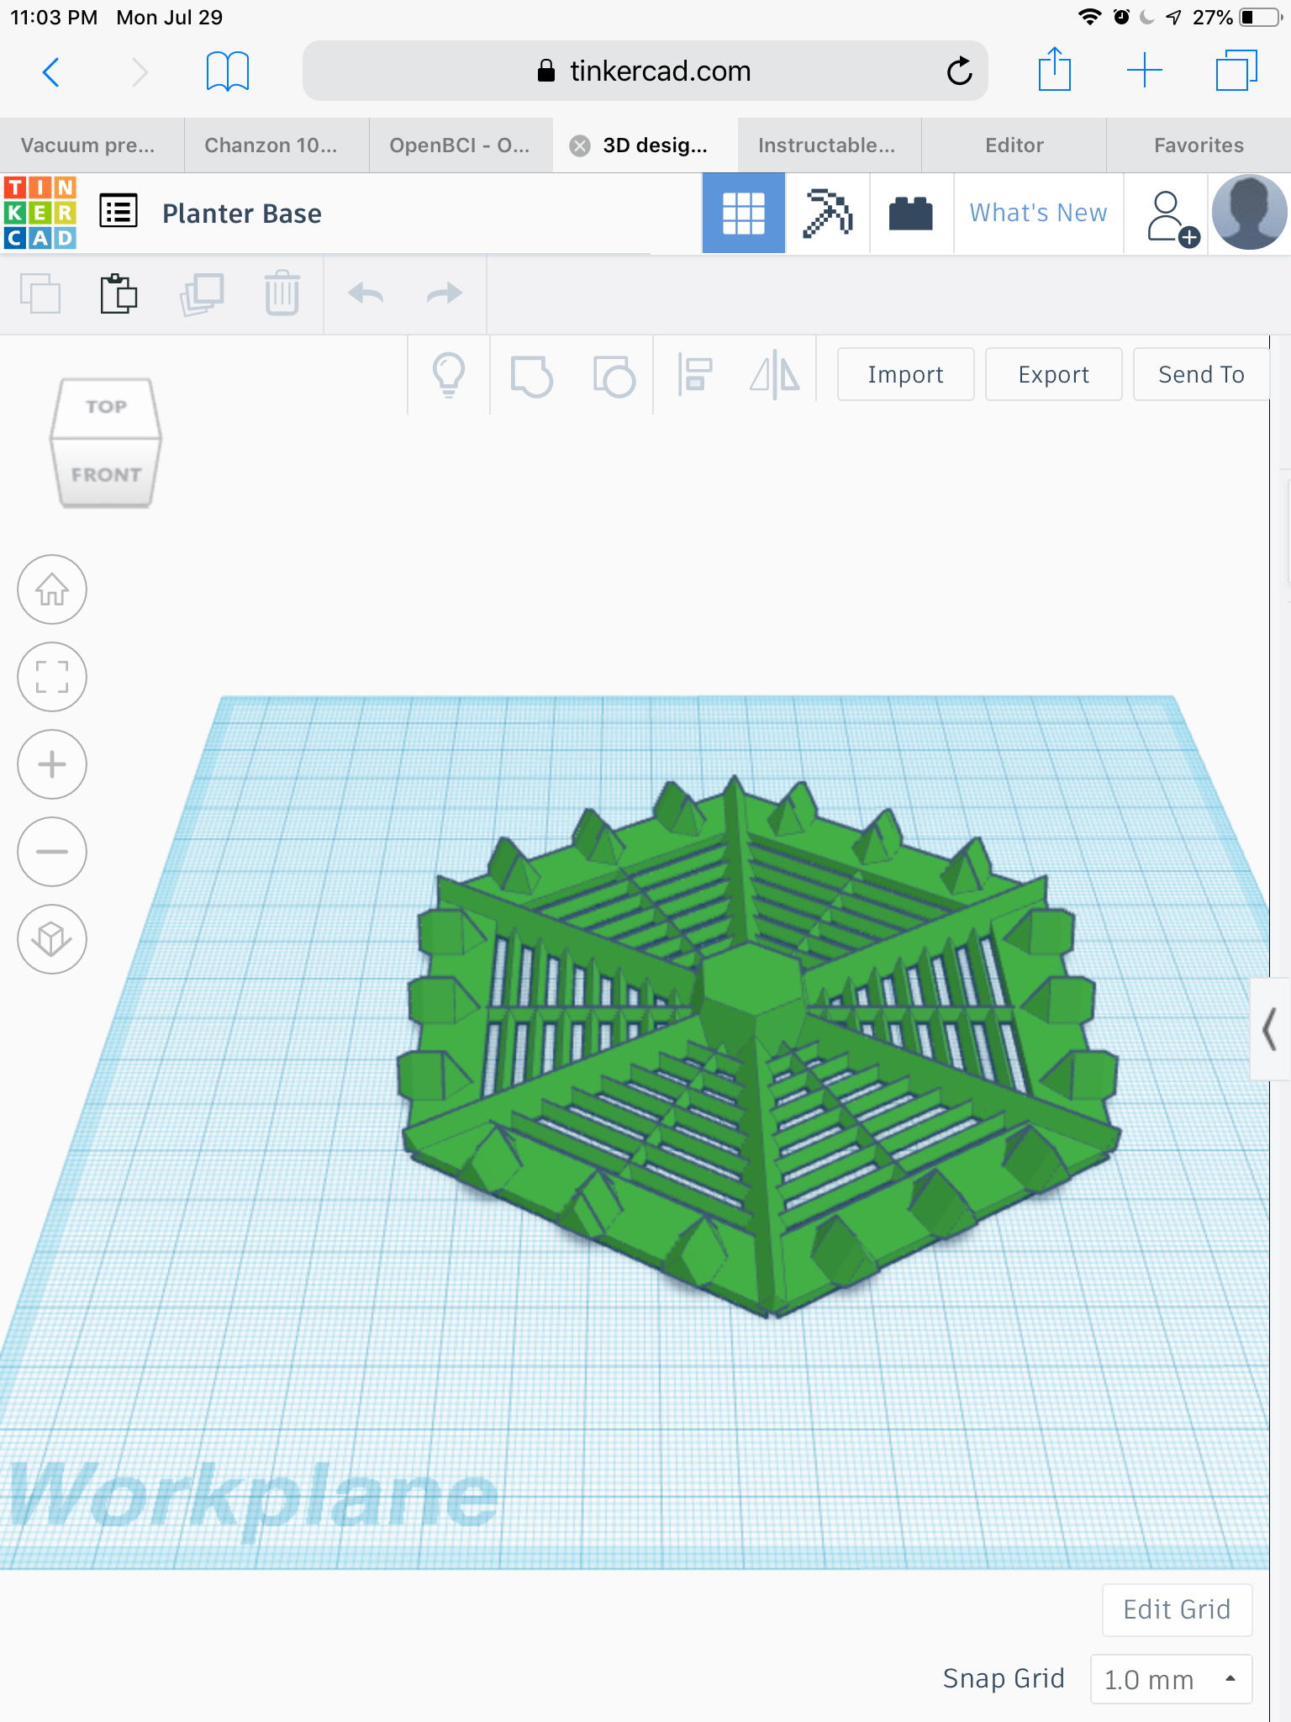
Task: Return to Home view
Action: click(x=52, y=589)
